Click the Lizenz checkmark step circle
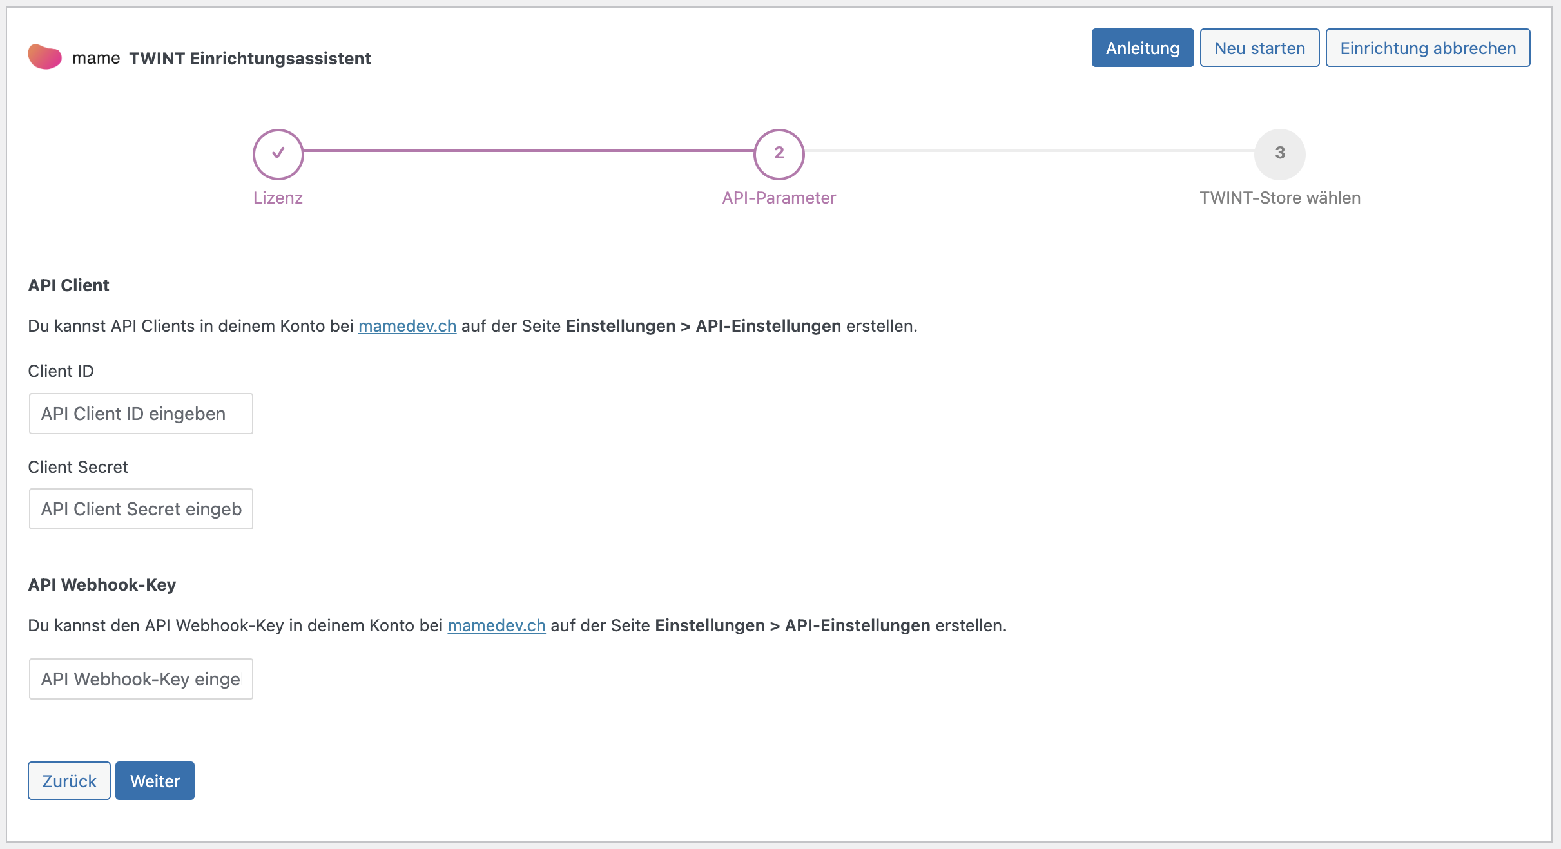 278,153
